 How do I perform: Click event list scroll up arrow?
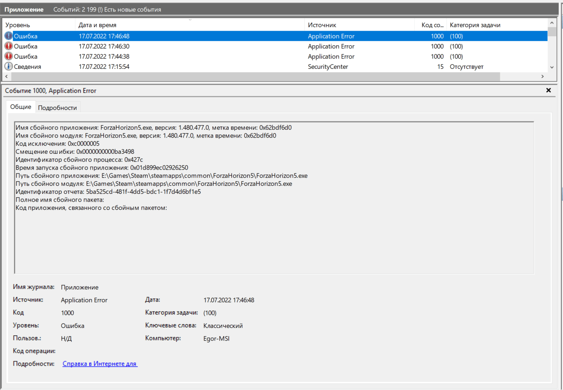(552, 23)
